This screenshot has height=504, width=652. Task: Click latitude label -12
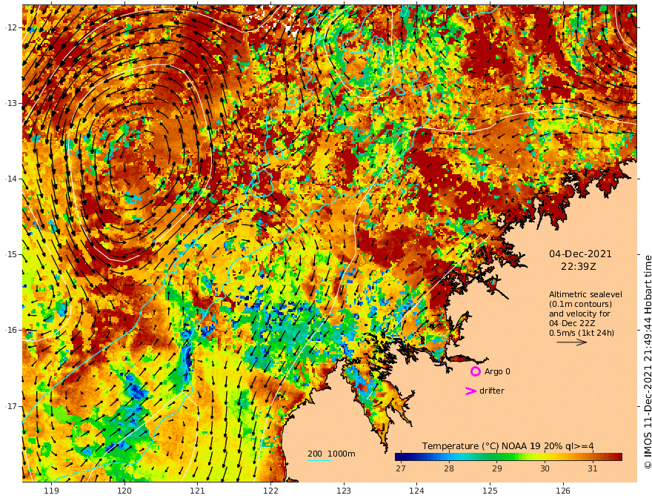point(11,27)
